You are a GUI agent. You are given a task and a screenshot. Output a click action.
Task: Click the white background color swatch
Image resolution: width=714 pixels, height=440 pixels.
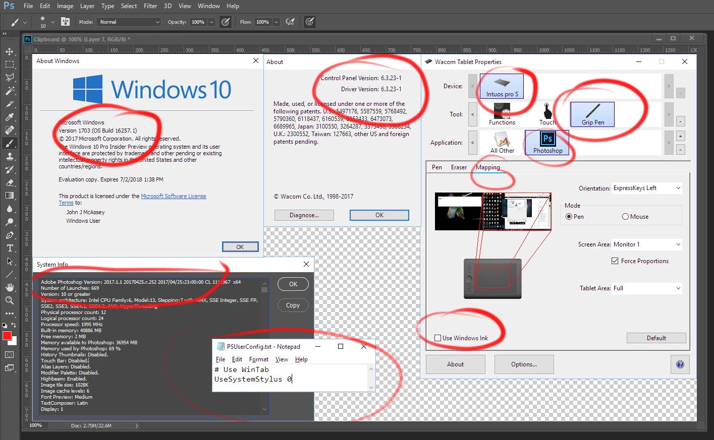(14, 342)
